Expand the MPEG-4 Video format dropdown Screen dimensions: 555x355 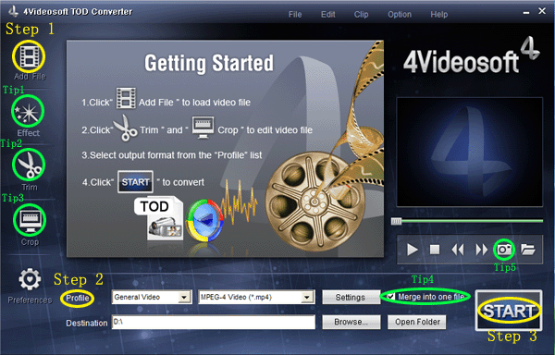pyautogui.click(x=307, y=297)
